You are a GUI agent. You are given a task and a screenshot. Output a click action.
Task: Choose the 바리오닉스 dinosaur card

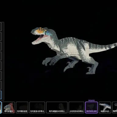pyautogui.click(x=105, y=108)
